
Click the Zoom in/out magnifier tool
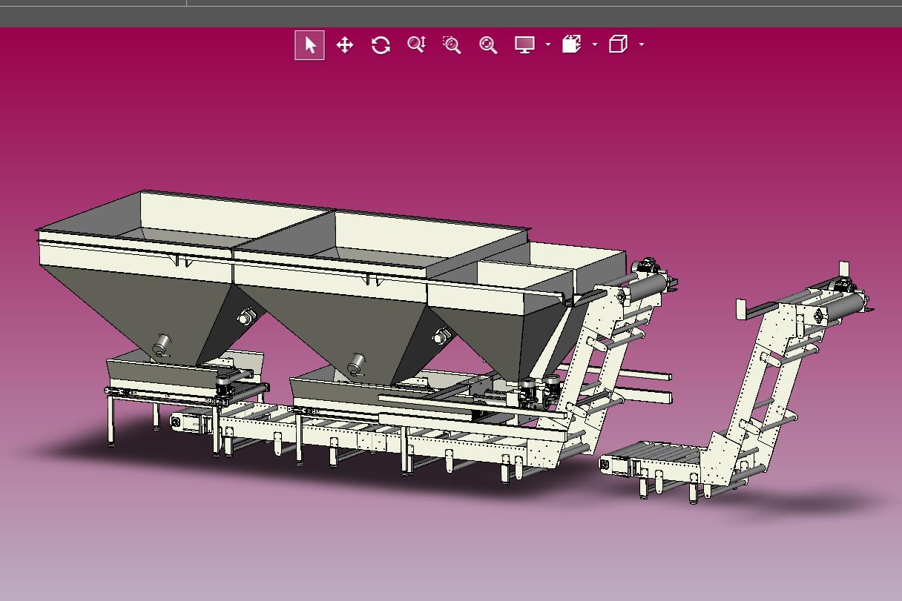coord(416,45)
